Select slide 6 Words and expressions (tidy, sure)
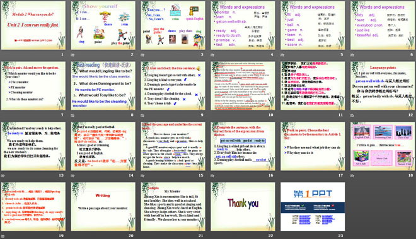Image resolution: width=416 pixels, height=239 pixels. 383,25
